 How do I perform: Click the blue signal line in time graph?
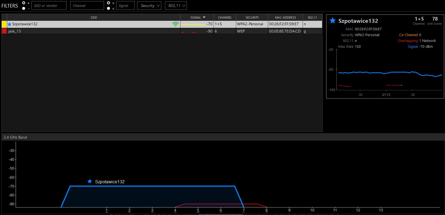point(389,72)
